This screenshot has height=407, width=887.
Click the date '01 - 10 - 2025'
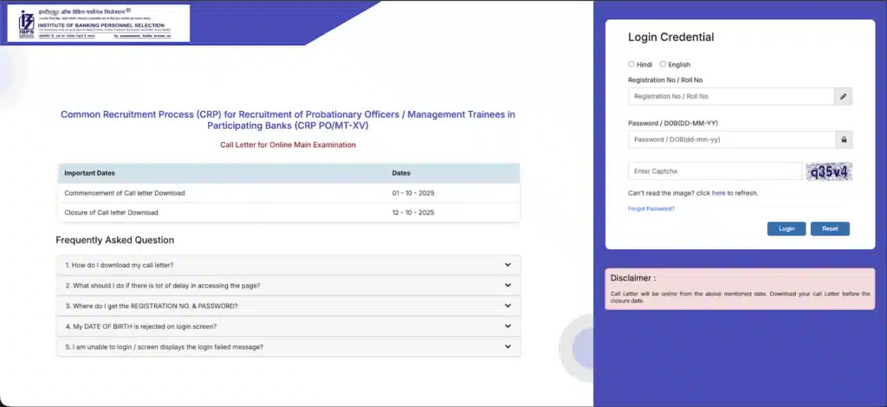coord(413,193)
